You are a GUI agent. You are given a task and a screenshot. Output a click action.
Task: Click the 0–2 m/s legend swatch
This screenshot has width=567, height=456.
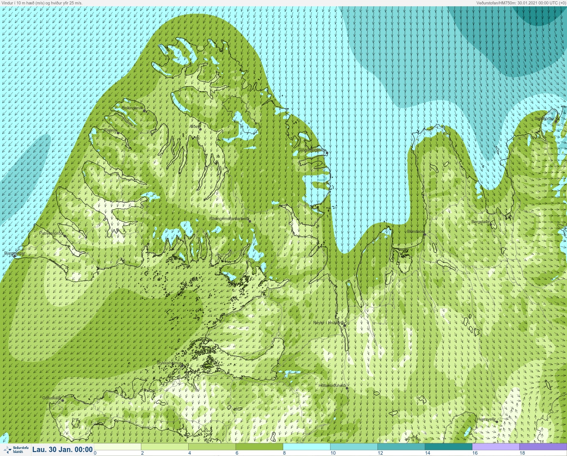click(117, 447)
